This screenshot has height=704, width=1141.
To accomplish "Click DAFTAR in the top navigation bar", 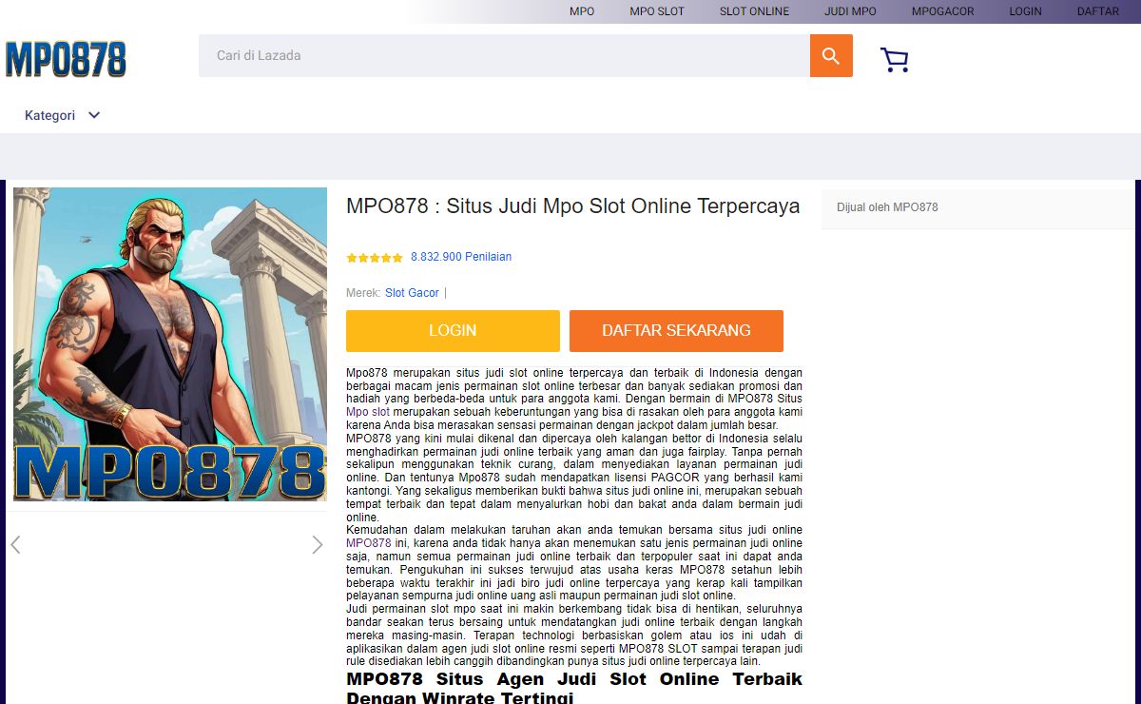I will [1098, 11].
